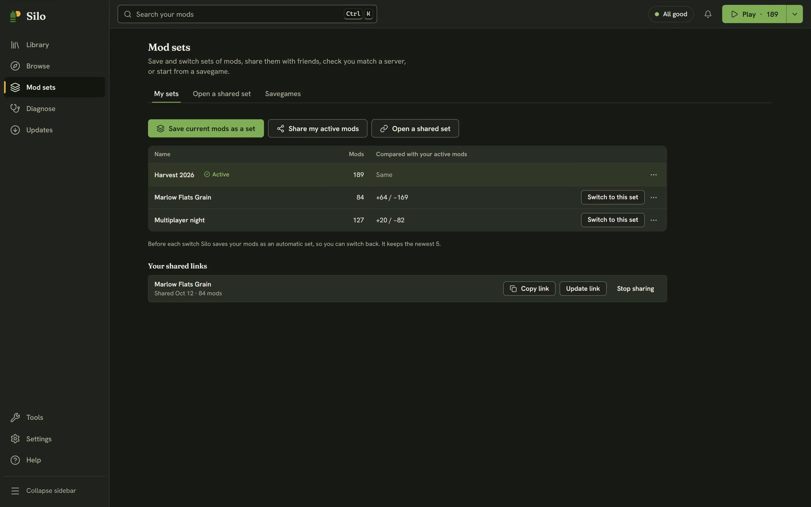Screen dimensions: 811x507
Task: Click Share my active mods button
Action: (317, 129)
